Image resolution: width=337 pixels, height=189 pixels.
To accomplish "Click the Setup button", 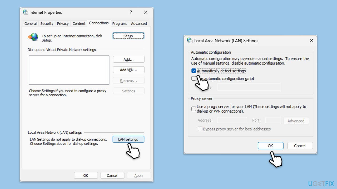I will (x=128, y=36).
